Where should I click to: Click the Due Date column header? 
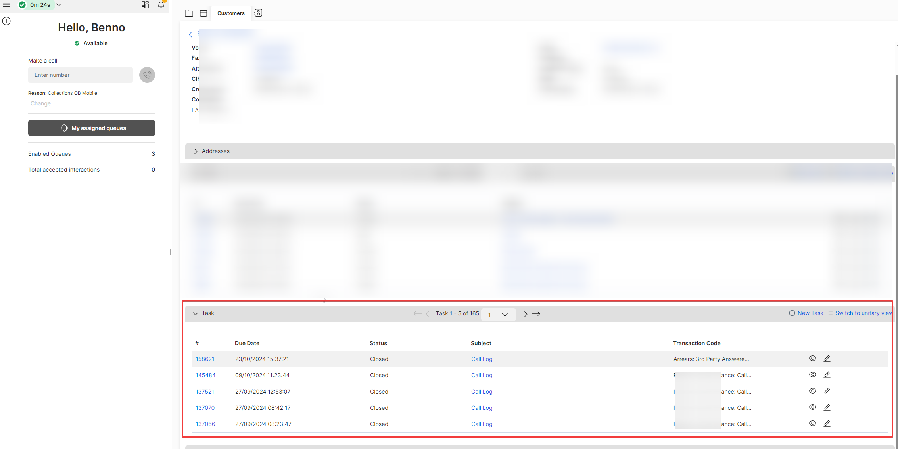coord(247,343)
